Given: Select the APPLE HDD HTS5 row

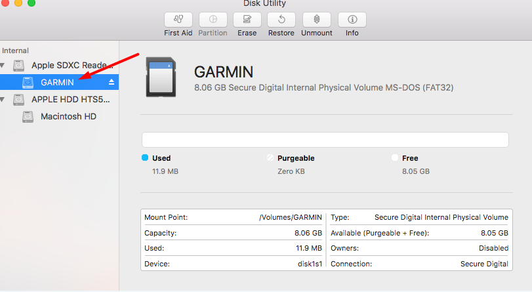Looking at the screenshot, I should [x=60, y=100].
